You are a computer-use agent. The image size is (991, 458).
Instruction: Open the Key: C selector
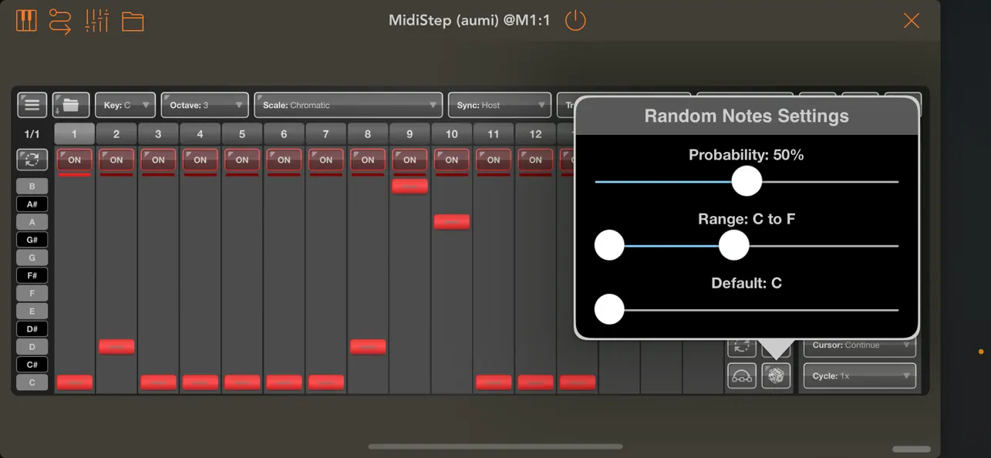125,105
